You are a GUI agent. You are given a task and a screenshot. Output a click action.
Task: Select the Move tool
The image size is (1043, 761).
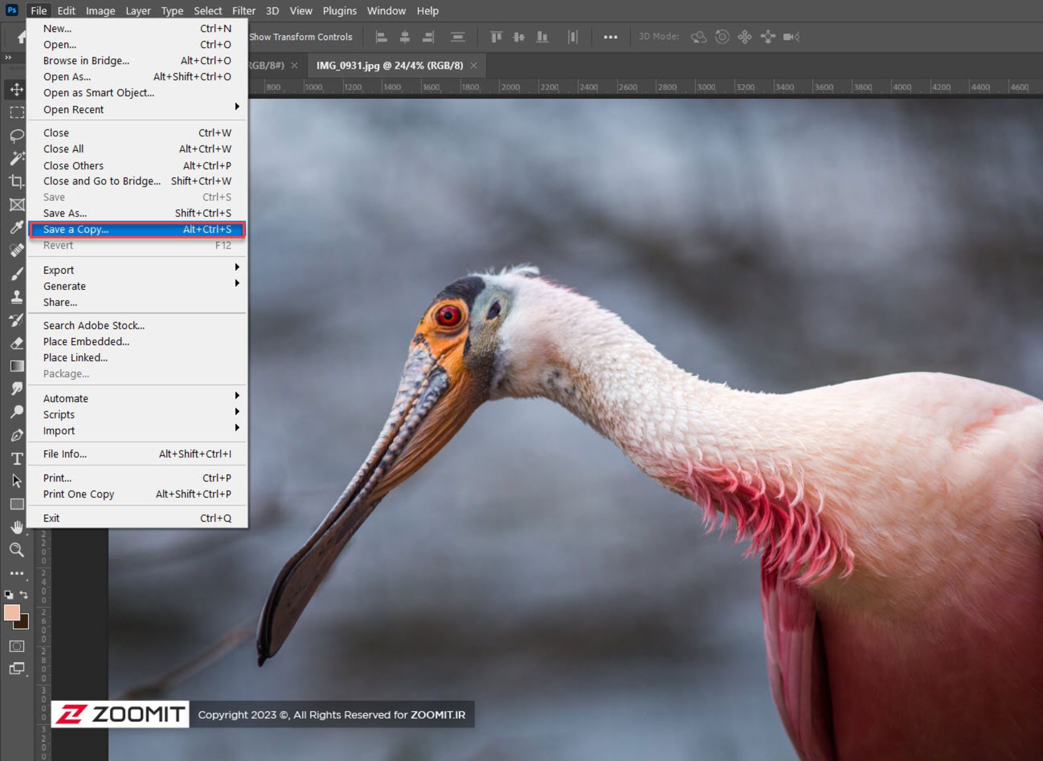16,89
